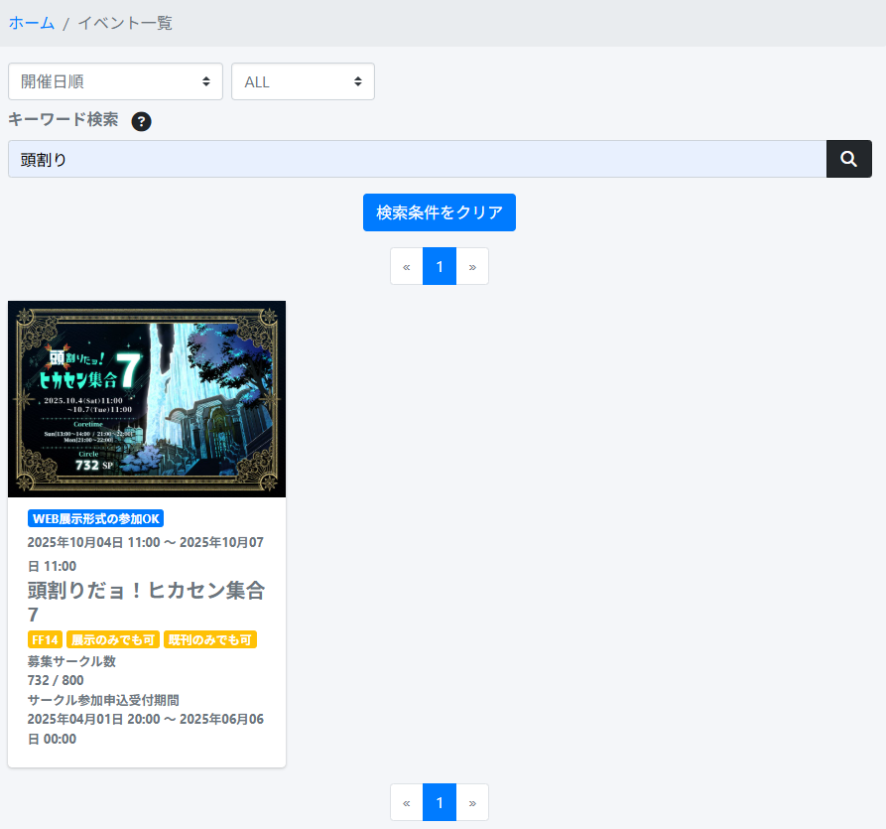Select page 1 in bottom pagination
The image size is (886, 829).
pyautogui.click(x=440, y=802)
